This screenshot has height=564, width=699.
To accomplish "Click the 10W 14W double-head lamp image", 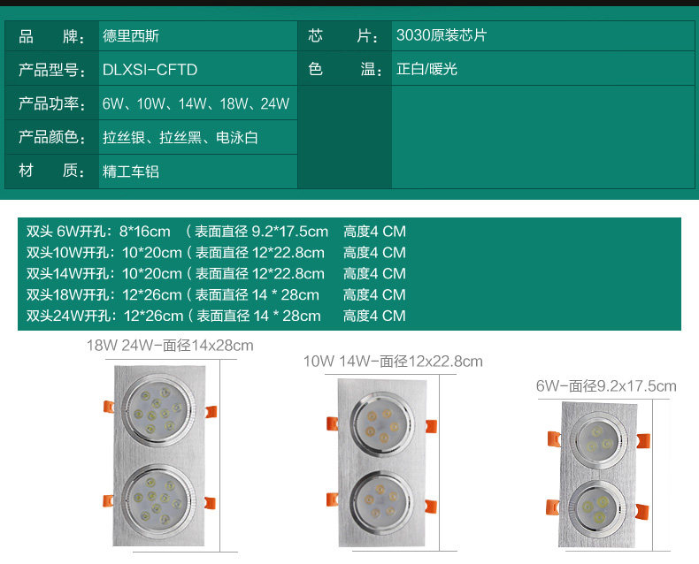I will (x=381, y=463).
